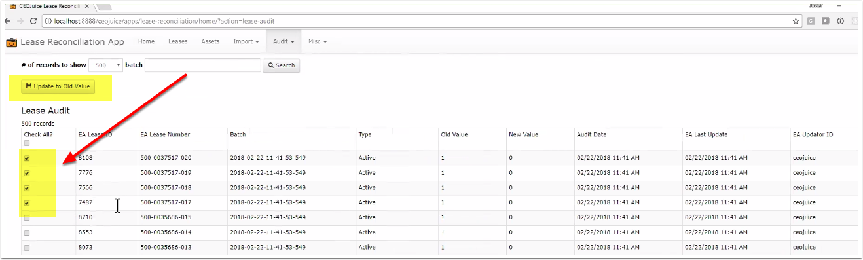
Task: Click EA Lease ID cell 8108
Action: coord(84,158)
